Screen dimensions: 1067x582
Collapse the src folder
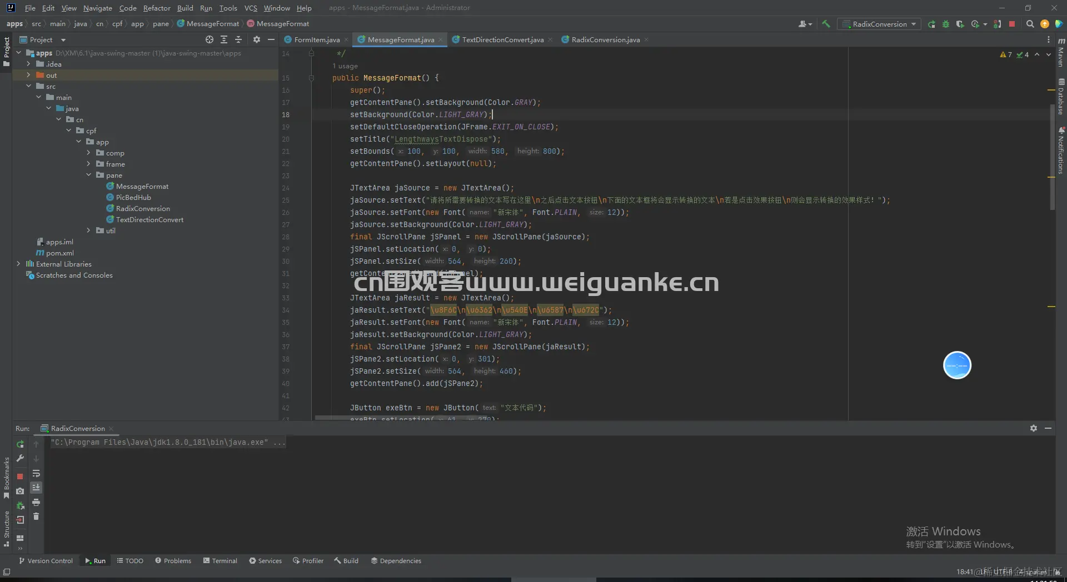pyautogui.click(x=28, y=86)
